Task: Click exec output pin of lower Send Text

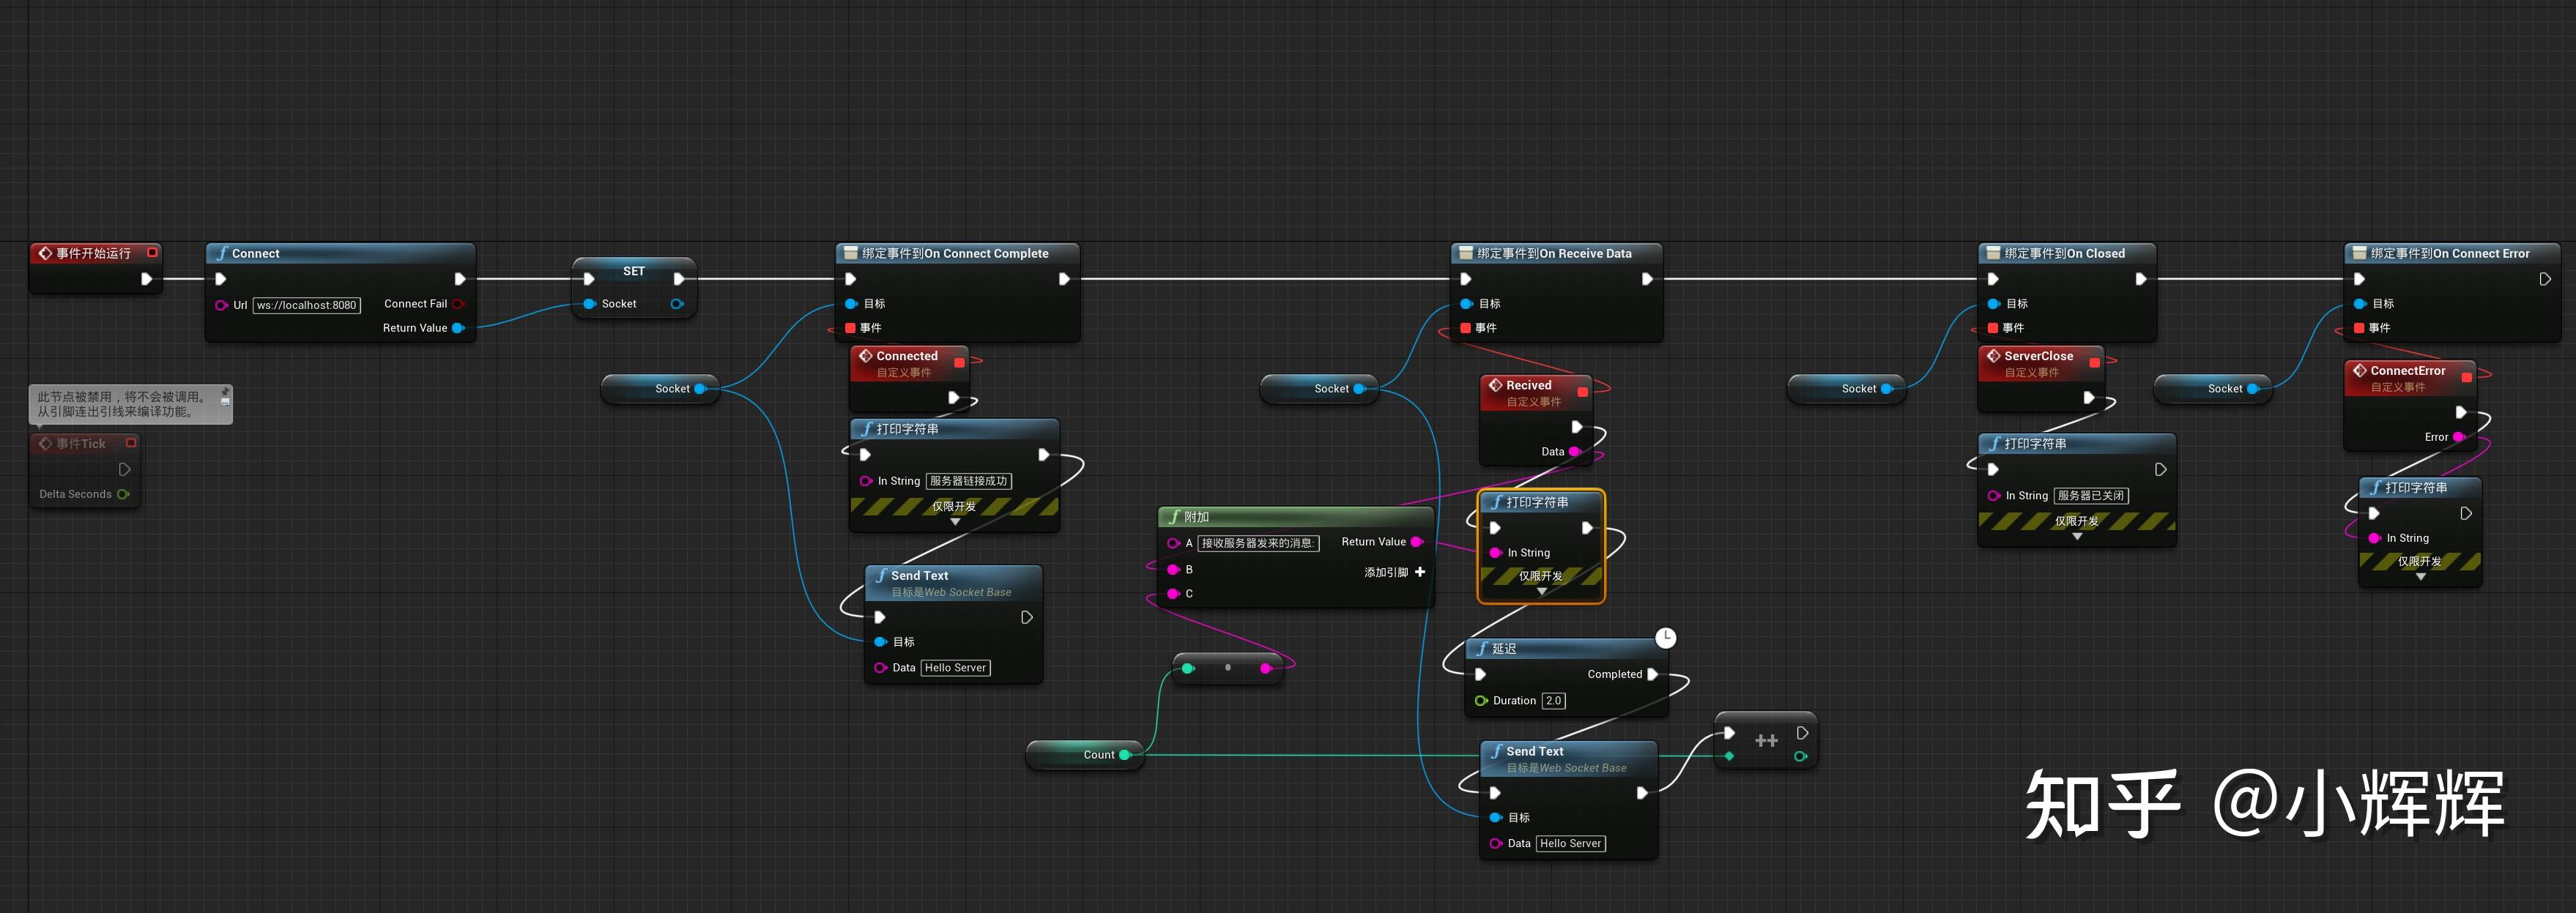Action: 1641,793
